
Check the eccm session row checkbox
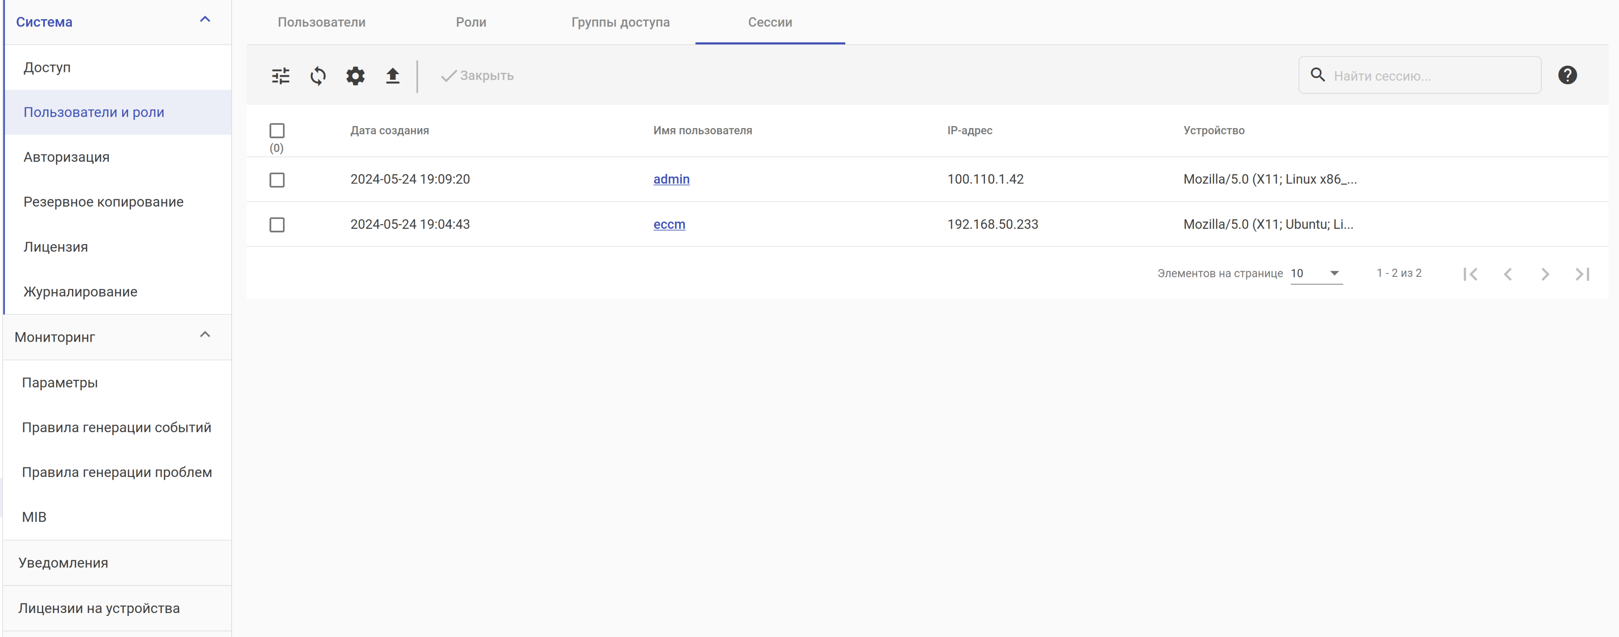coord(277,225)
